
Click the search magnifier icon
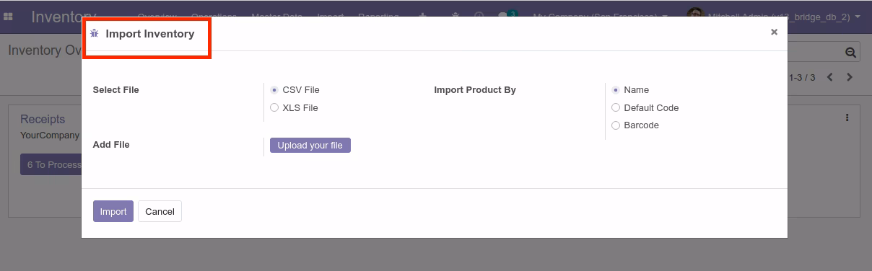pos(850,52)
